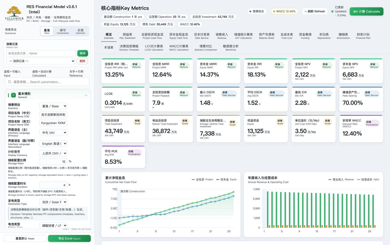Screen dimensions: 390x245
Task: Click the green Calculate button
Action: click(366, 11)
